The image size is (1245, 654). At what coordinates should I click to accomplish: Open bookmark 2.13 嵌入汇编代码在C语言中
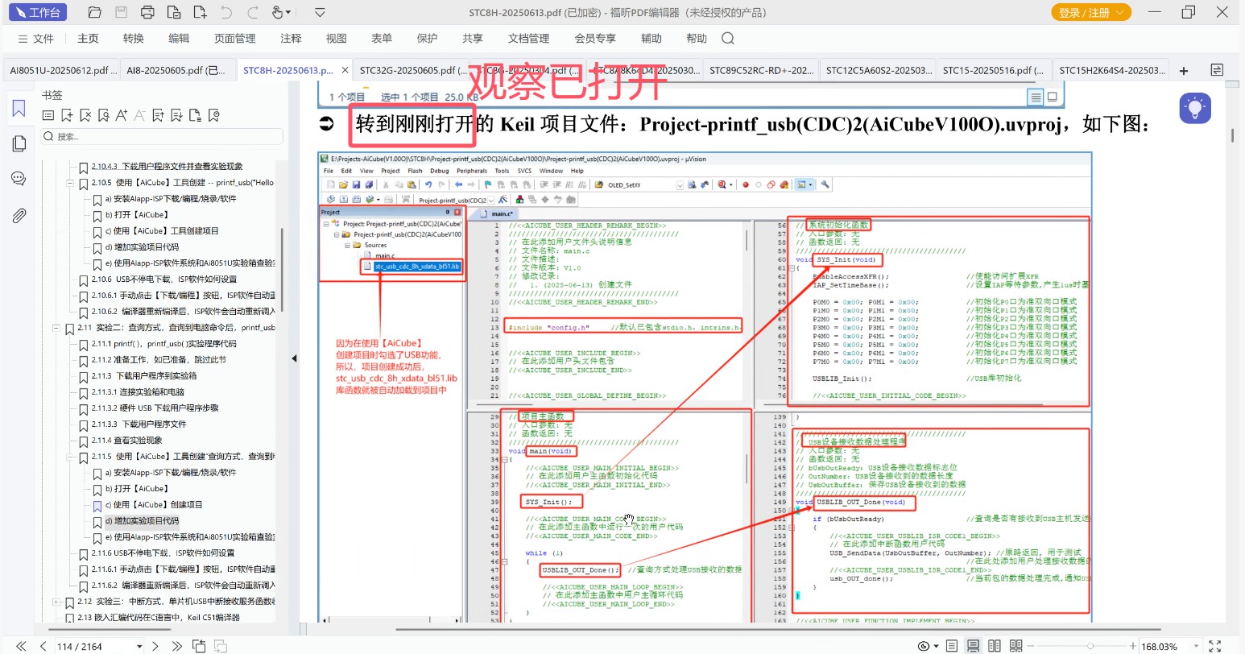coord(159,618)
